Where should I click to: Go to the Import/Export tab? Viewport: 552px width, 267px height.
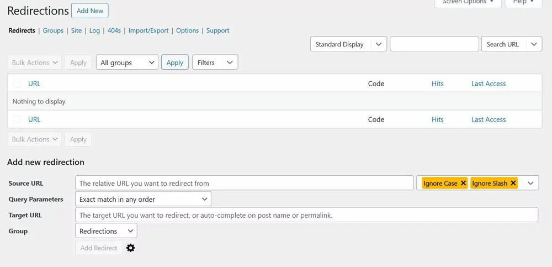[x=148, y=30]
